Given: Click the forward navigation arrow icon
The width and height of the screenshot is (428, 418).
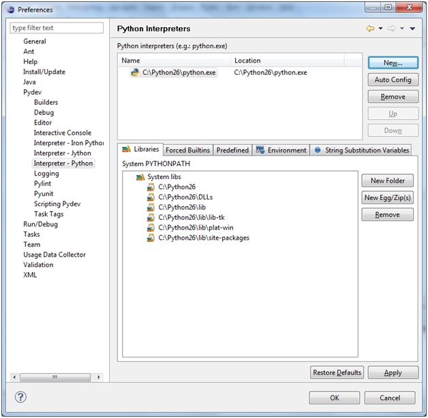Looking at the screenshot, I should (391, 29).
